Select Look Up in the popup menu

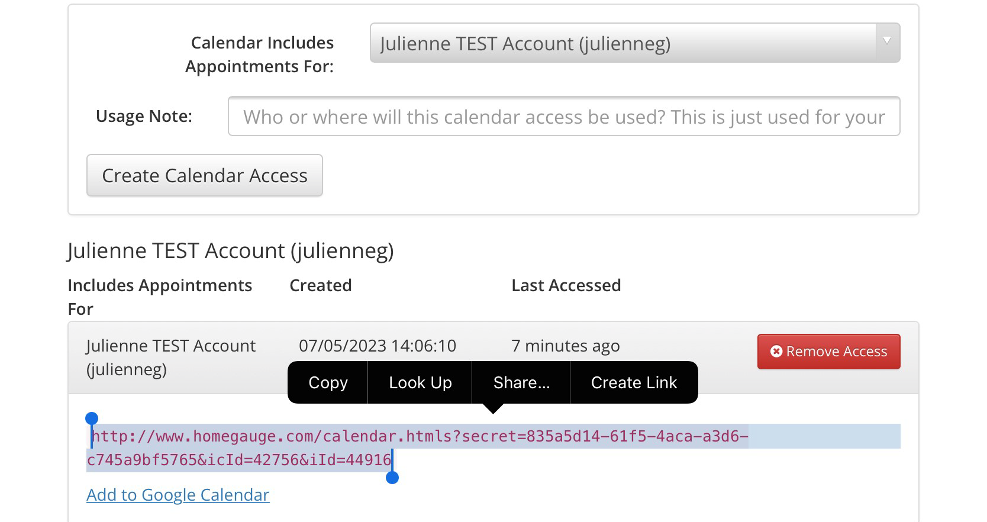(420, 383)
